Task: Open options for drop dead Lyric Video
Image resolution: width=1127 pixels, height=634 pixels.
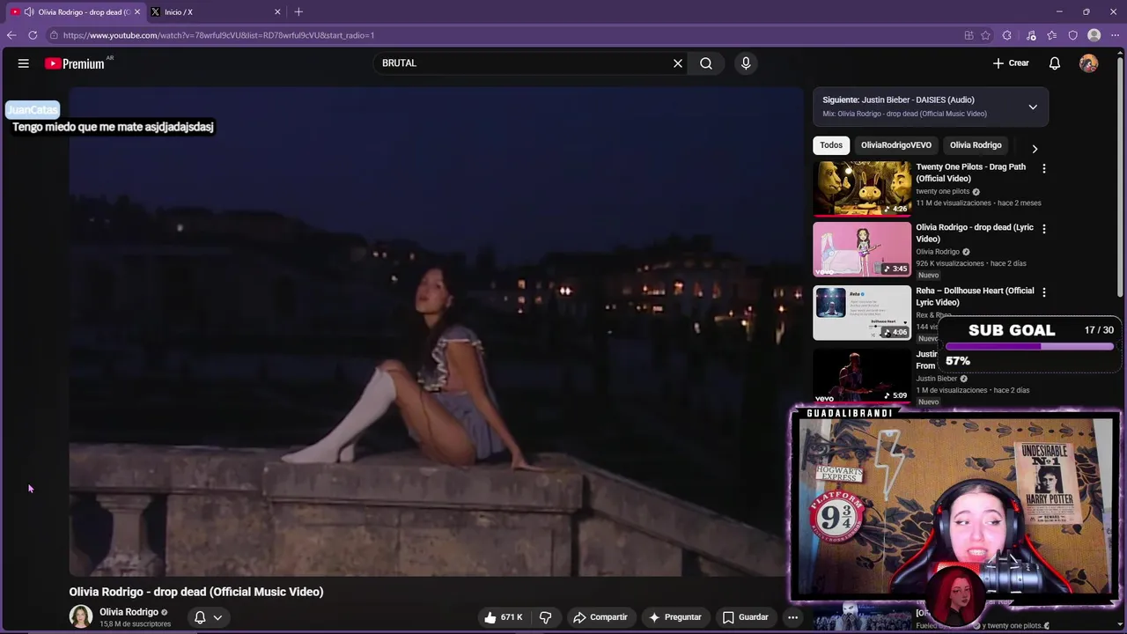Action: [1044, 229]
